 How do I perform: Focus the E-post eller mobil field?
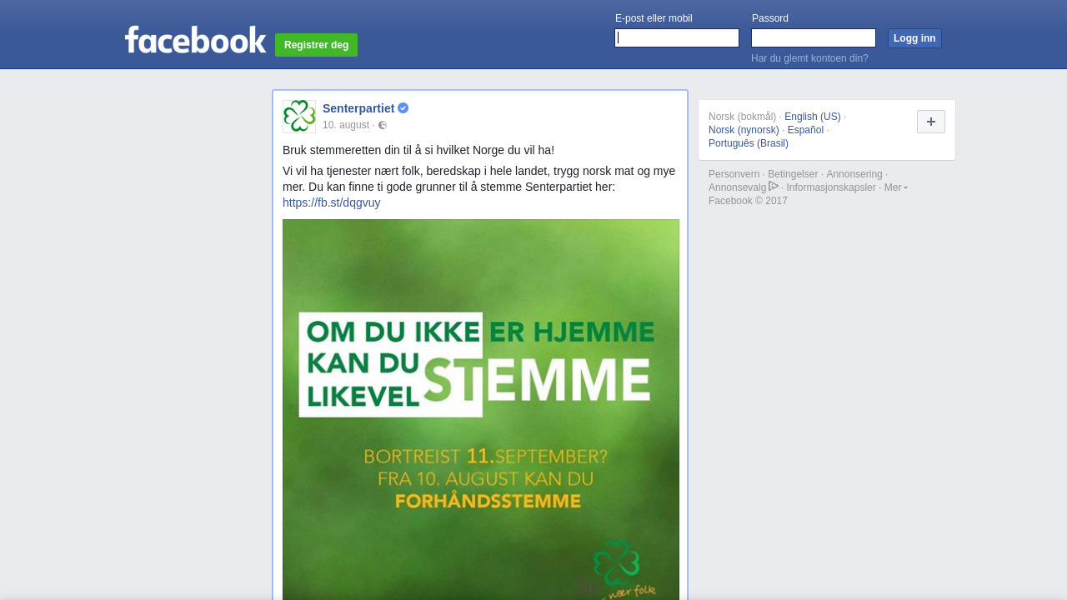pos(677,38)
